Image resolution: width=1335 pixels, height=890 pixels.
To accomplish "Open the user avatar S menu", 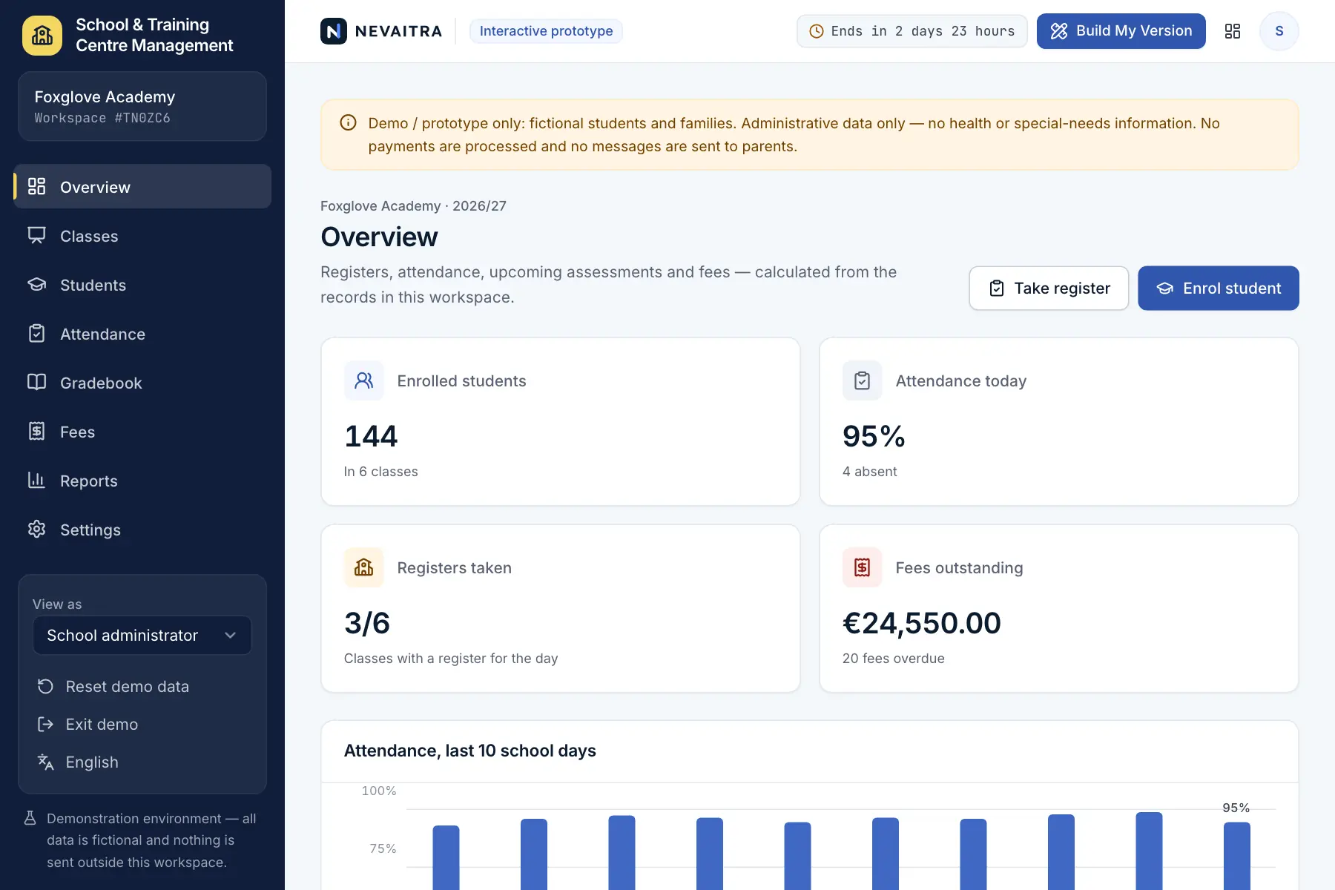I will [1279, 31].
